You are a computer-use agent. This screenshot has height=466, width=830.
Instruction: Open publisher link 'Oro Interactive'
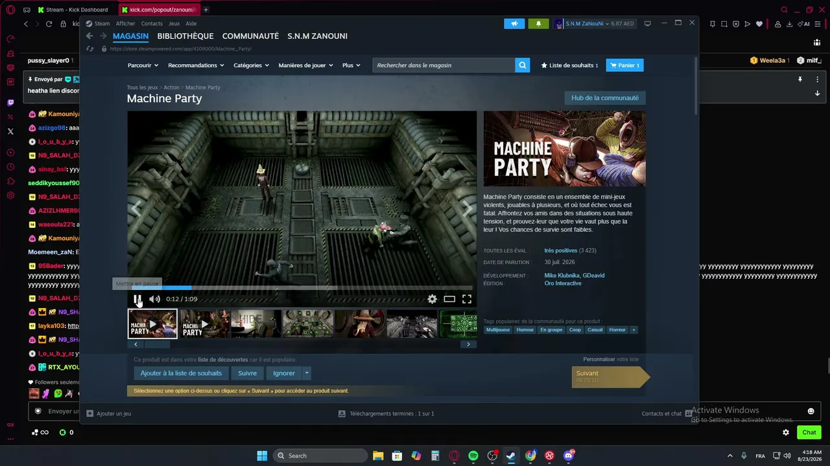[x=563, y=283]
